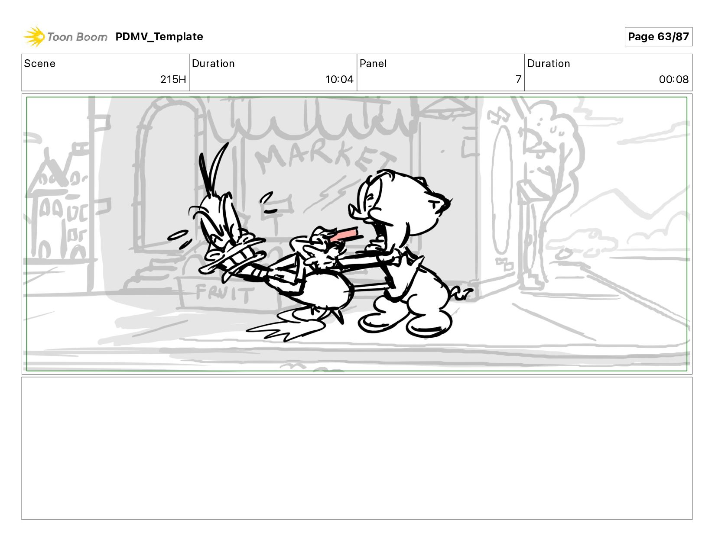715x552 pixels.
Task: Click the MARKET sign in the sketch
Action: point(325,156)
